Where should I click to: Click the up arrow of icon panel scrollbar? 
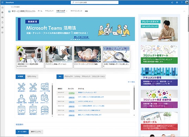coord(52,84)
